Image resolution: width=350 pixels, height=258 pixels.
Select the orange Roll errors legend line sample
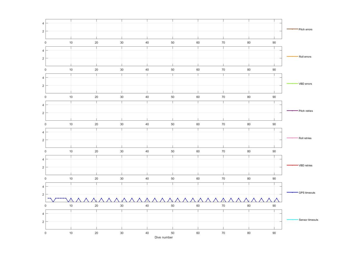292,56
